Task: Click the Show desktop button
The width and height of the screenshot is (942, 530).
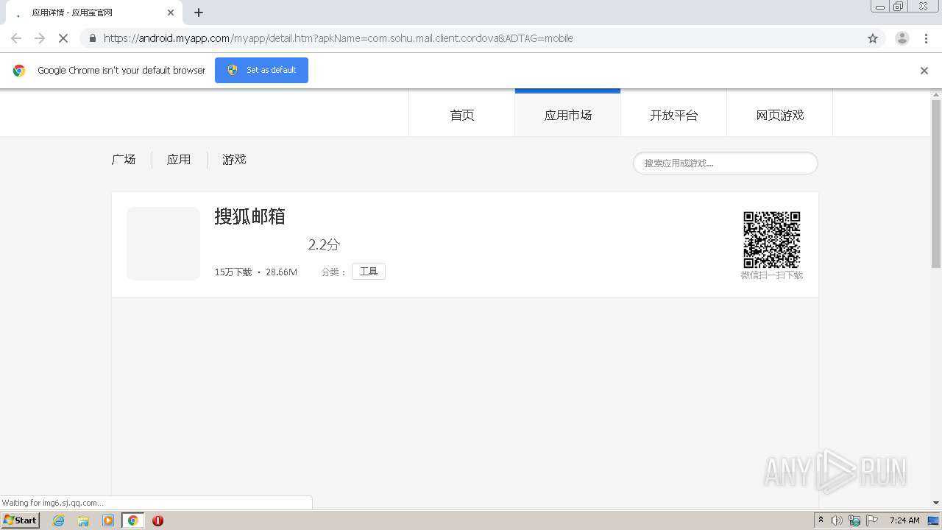Action: 934,520
